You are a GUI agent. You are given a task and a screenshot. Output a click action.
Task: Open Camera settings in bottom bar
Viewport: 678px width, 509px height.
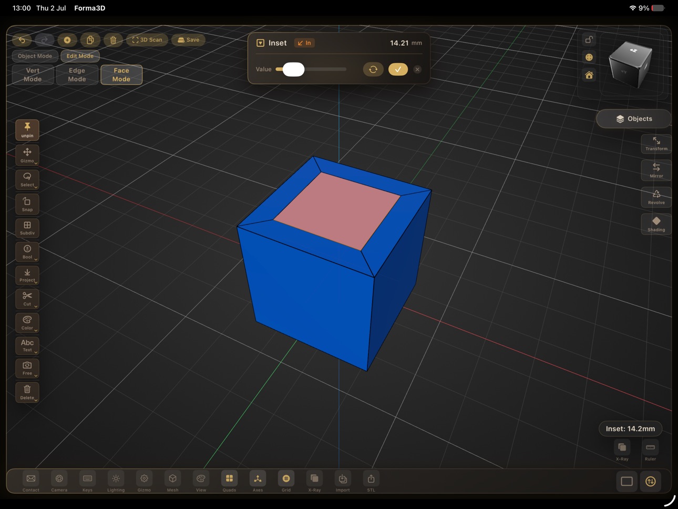coord(59,482)
